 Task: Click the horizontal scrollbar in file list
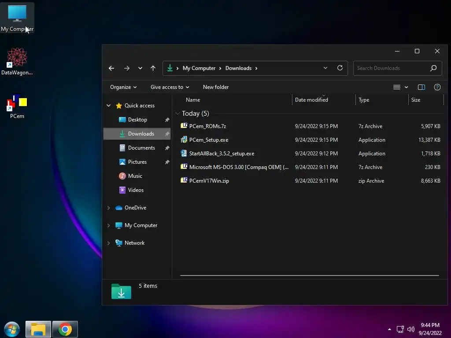tap(310, 276)
